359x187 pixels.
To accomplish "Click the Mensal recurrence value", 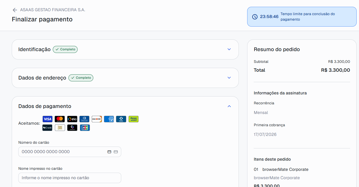I will point(261,113).
